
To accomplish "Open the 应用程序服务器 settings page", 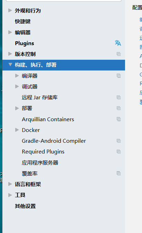I will pos(40,163).
